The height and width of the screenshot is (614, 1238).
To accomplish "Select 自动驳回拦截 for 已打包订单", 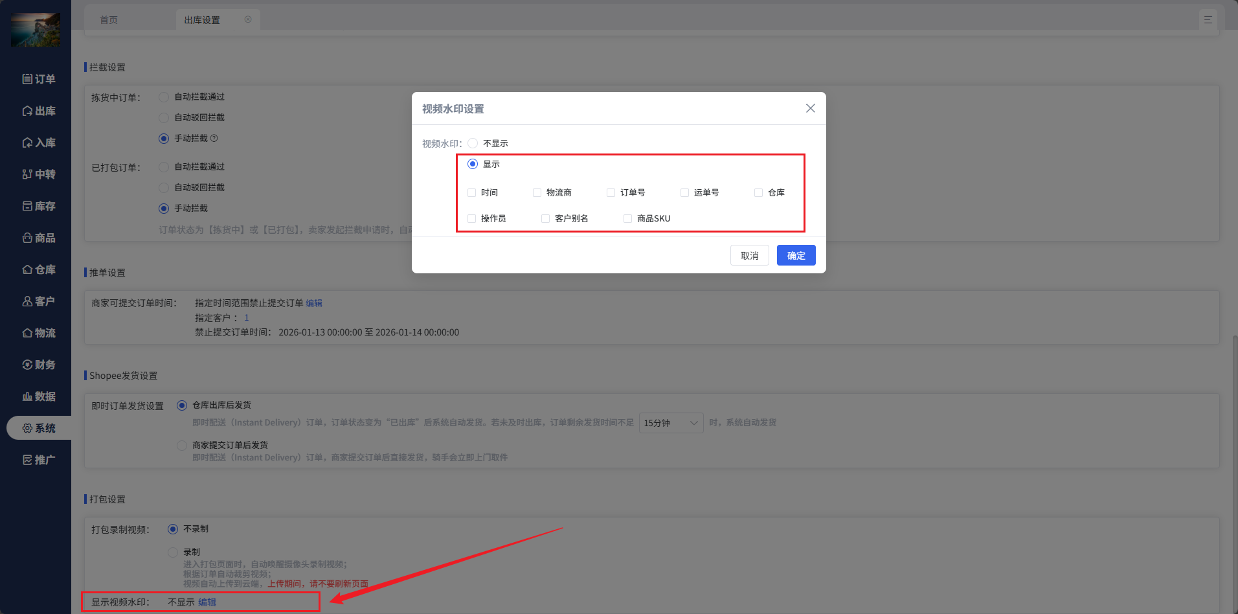I will point(164,187).
